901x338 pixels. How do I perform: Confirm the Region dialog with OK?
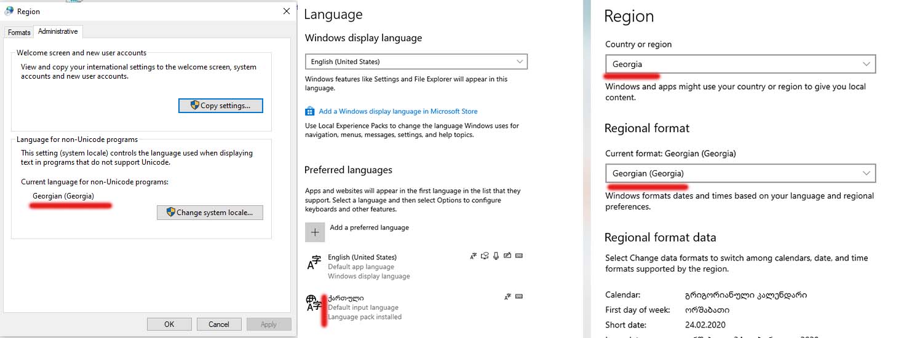tap(169, 324)
